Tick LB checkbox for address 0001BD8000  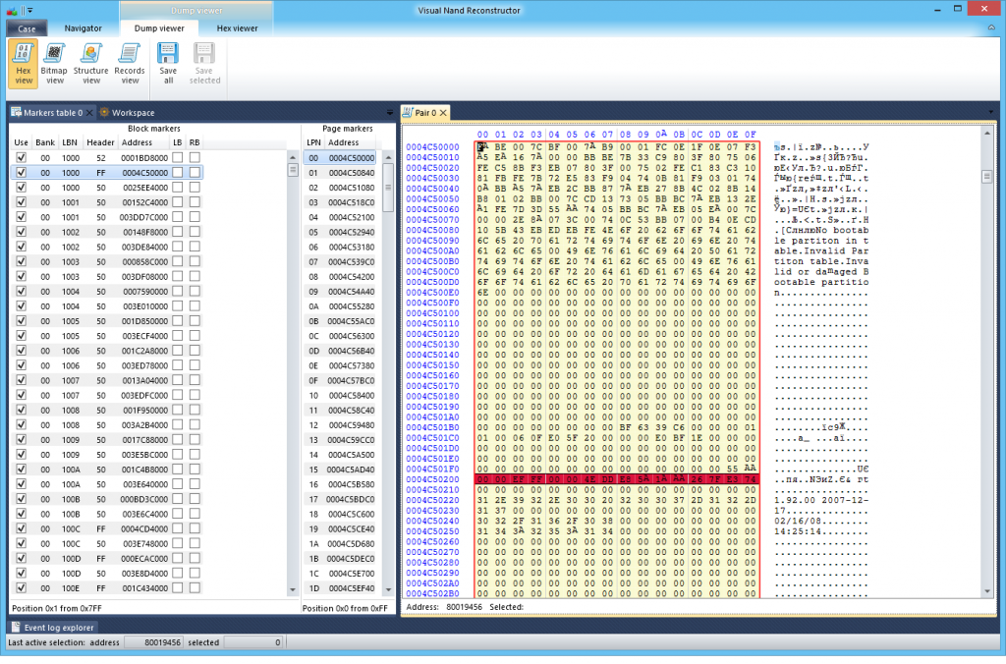click(177, 158)
